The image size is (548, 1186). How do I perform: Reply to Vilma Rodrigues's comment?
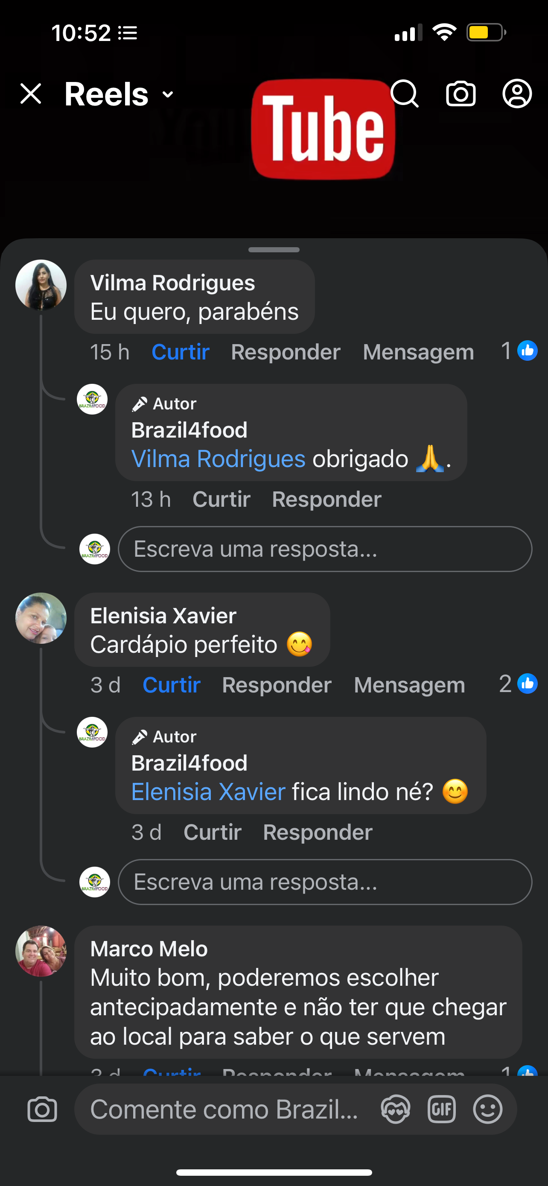(285, 352)
